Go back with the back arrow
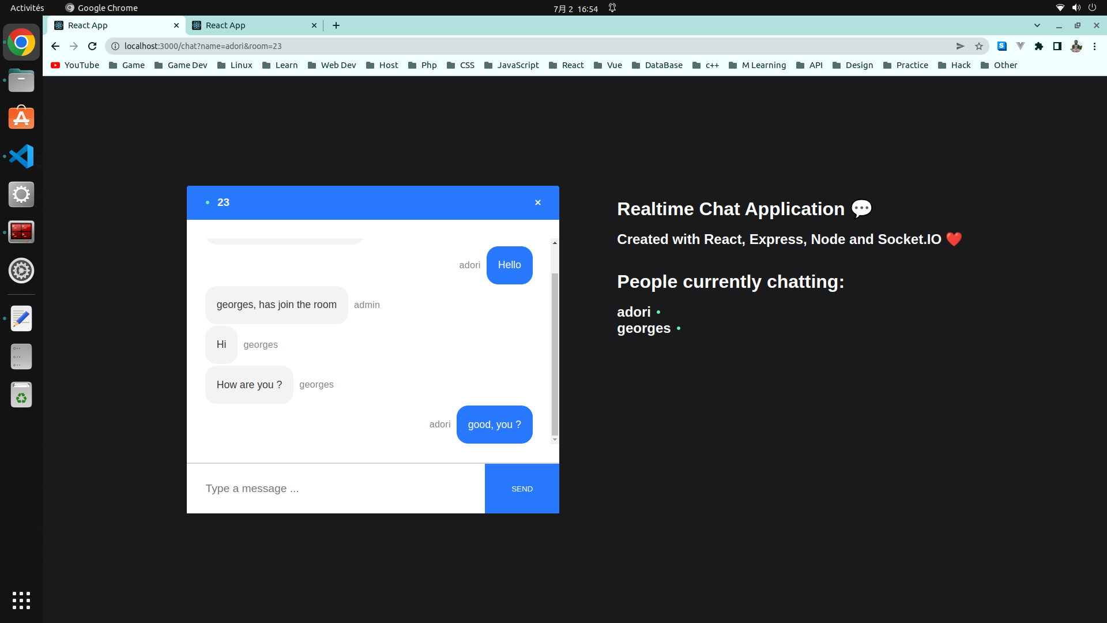The height and width of the screenshot is (623, 1107). [55, 46]
